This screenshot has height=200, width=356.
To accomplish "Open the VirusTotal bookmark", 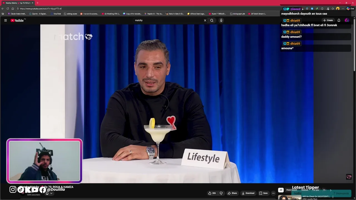I will point(56,14).
